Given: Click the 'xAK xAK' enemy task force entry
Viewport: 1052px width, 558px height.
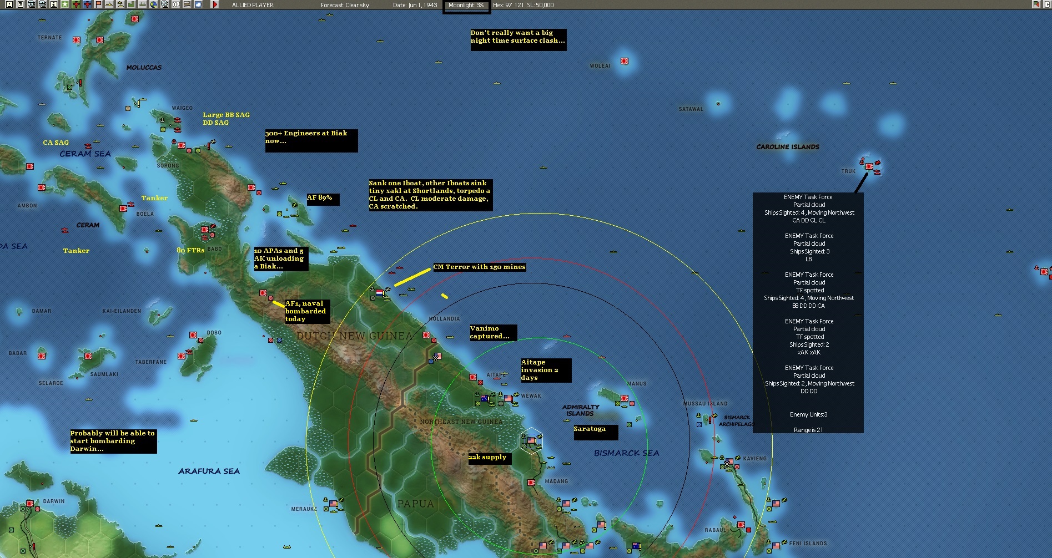Looking at the screenshot, I should pos(809,352).
